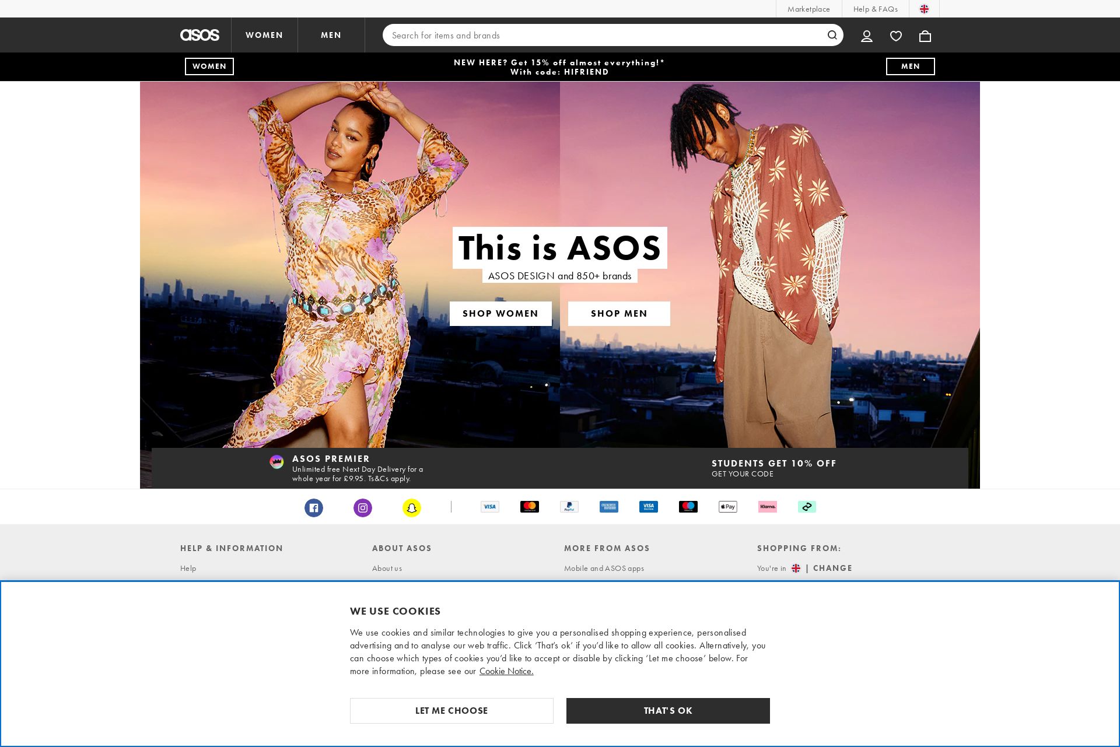1120x747 pixels.
Task: Click GET YOUR CODE student offer
Action: click(x=743, y=474)
